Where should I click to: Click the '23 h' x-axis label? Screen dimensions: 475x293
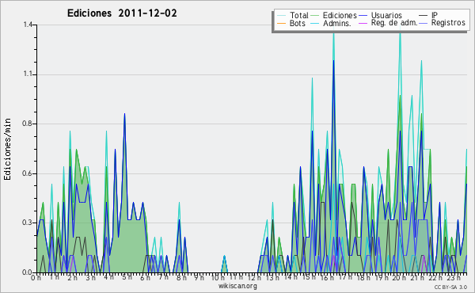click(454, 277)
